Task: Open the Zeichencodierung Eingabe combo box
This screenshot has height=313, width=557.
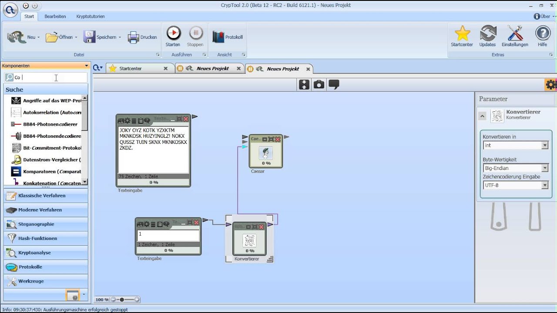Action: coord(516,185)
